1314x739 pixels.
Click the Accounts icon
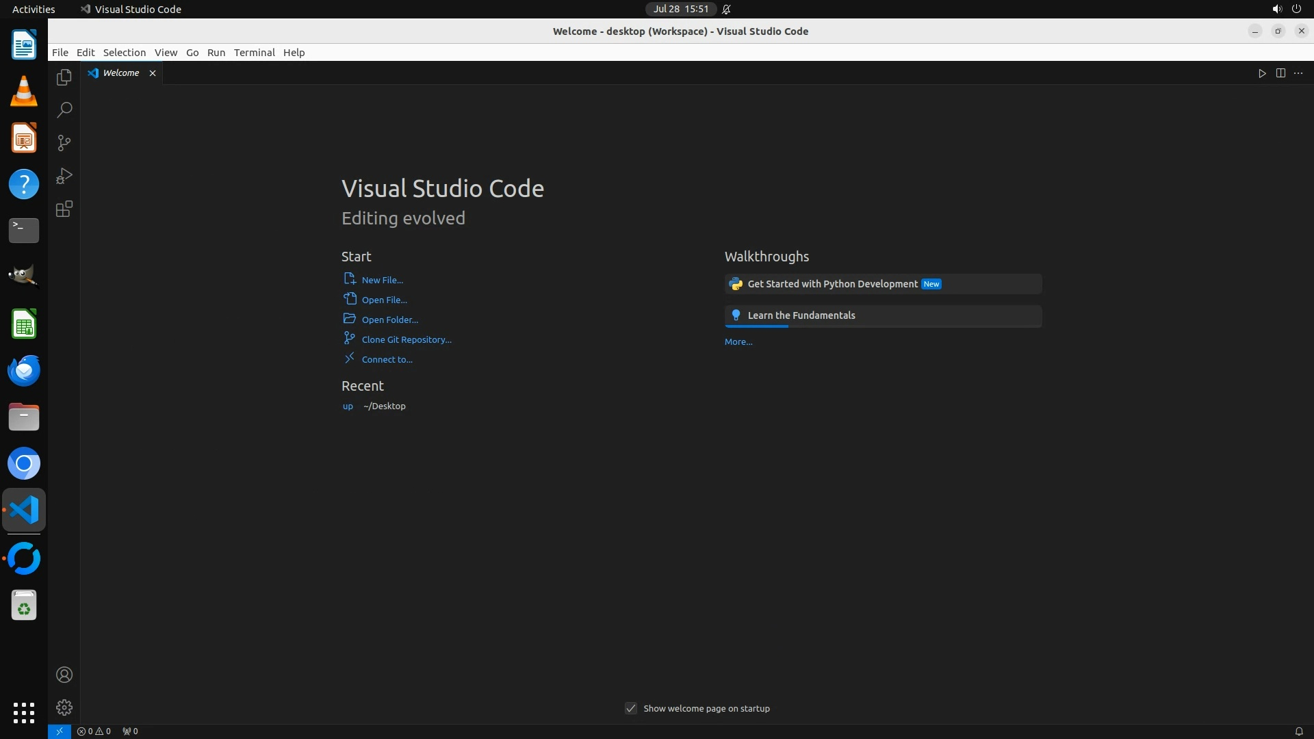coord(64,675)
